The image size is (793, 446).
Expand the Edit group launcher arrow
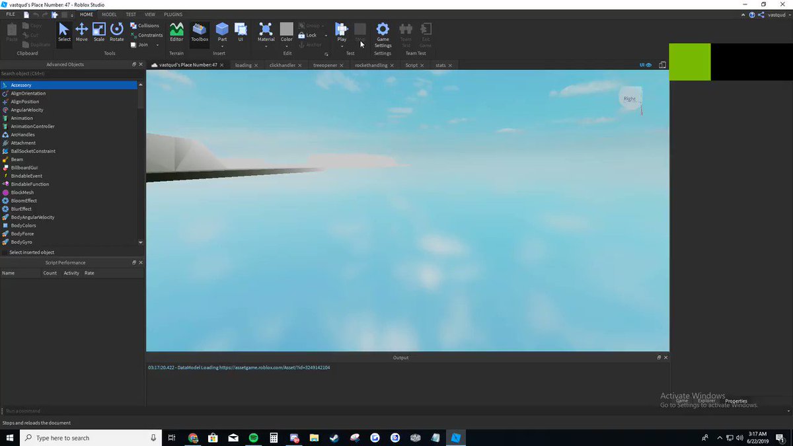(x=326, y=54)
